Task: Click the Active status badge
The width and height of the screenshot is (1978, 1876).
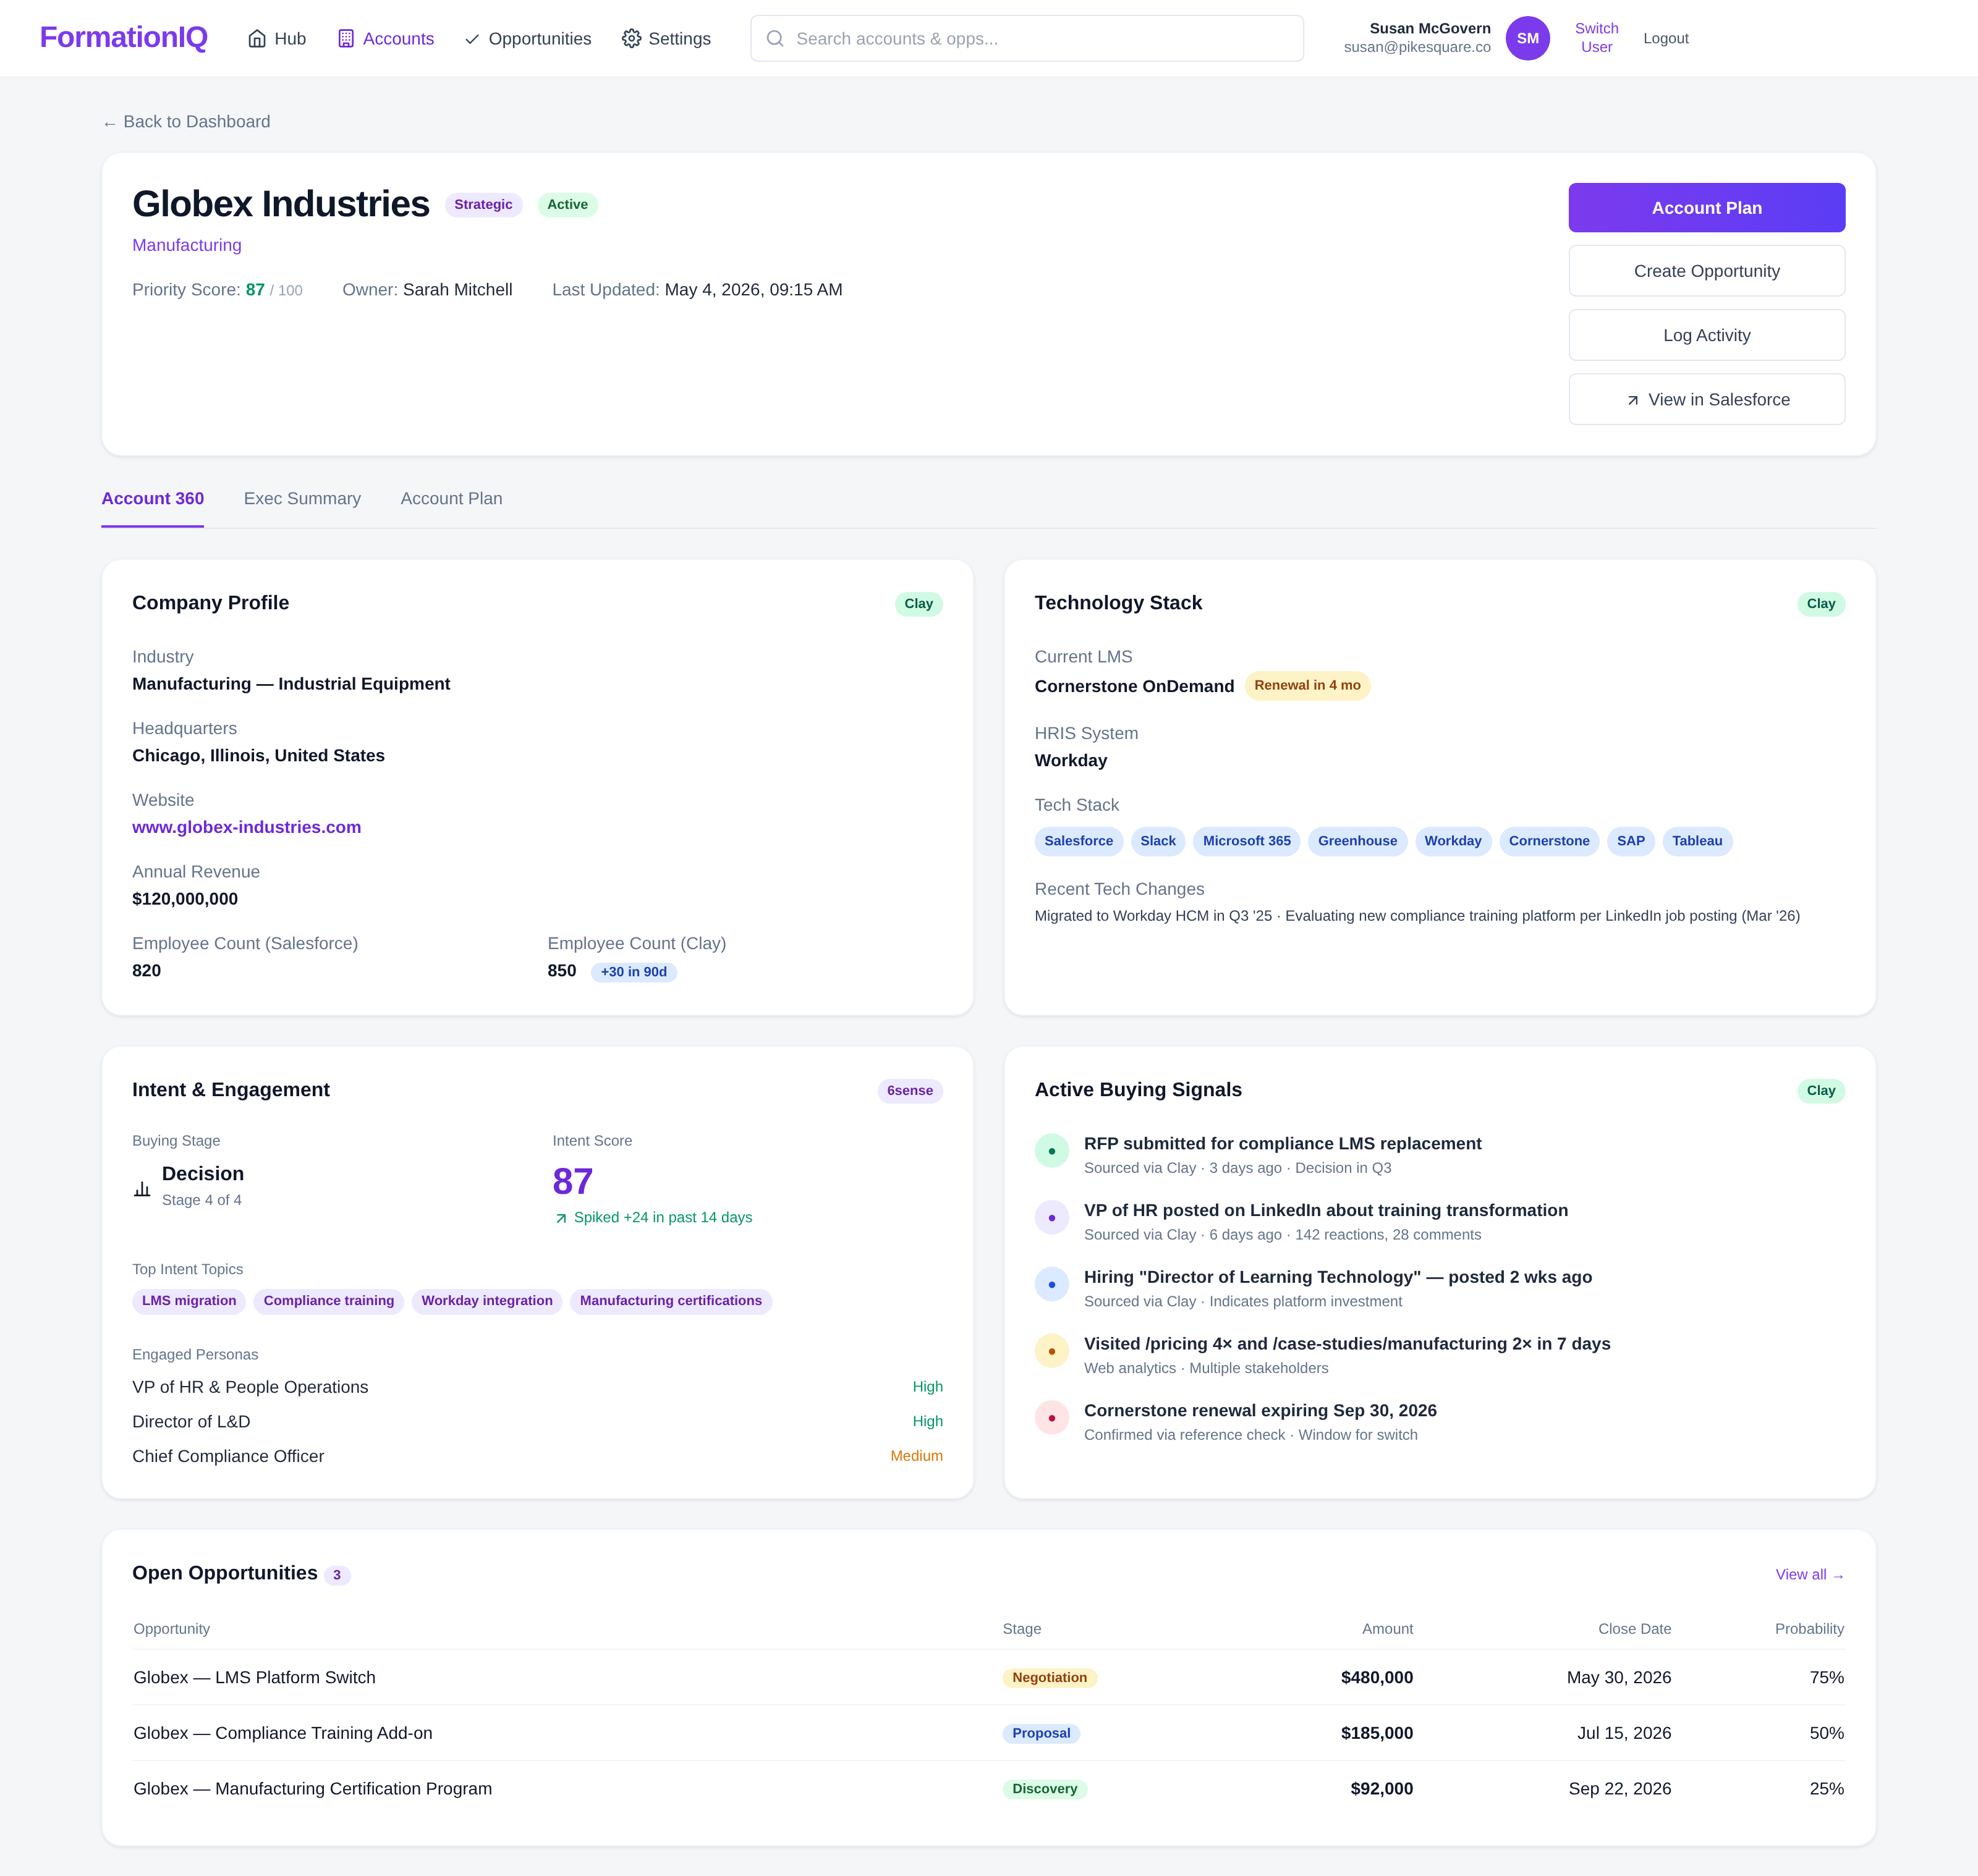Action: [567, 204]
